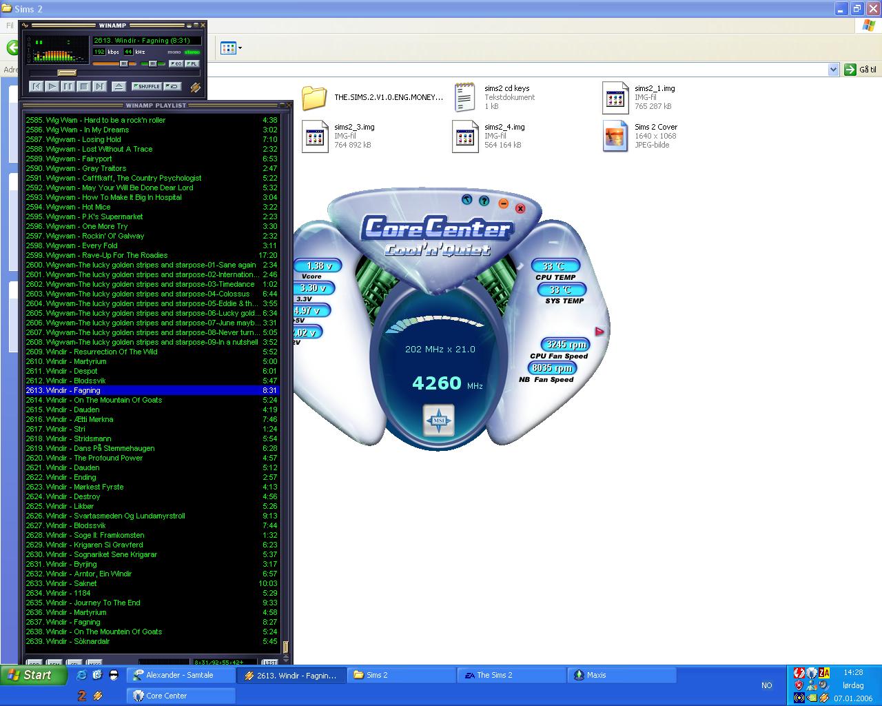The width and height of the screenshot is (882, 706).
Task: Click Winamp play button
Action: pyautogui.click(x=52, y=86)
